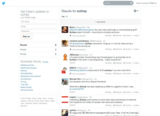Reply to Steve's tweet
Viewport: 160px width, 116px height.
click(x=108, y=35)
